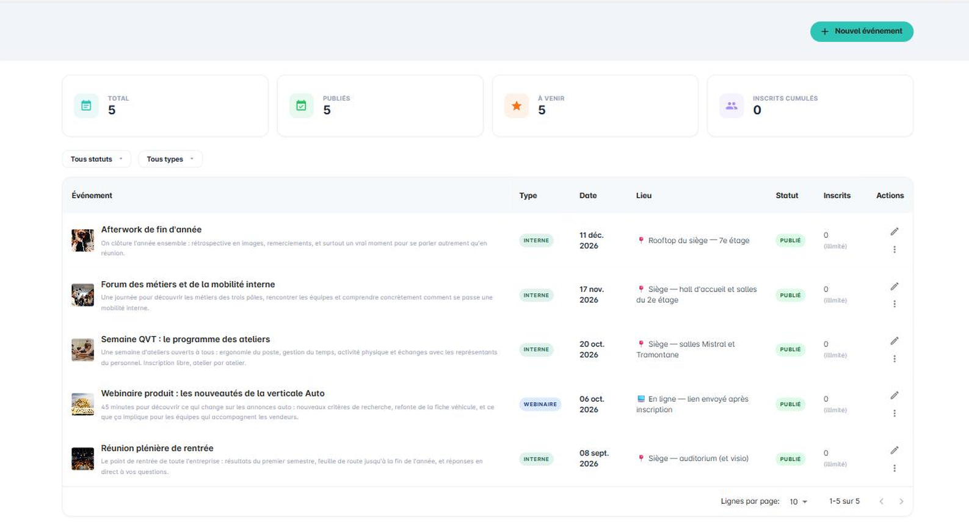The height and width of the screenshot is (522, 969).
Task: Edit the Forum des métiers event
Action: (x=895, y=287)
